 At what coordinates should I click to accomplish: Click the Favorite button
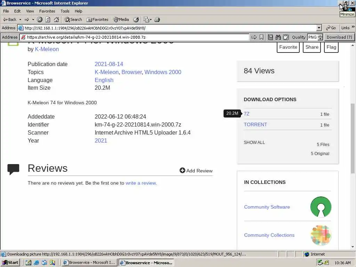click(288, 47)
